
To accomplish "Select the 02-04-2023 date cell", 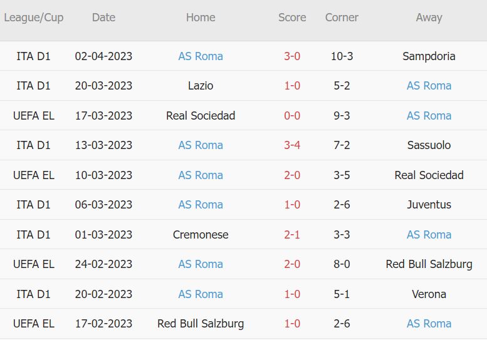I will coord(103,56).
